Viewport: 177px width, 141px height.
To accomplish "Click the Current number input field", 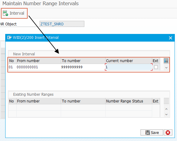I will (x=129, y=67).
